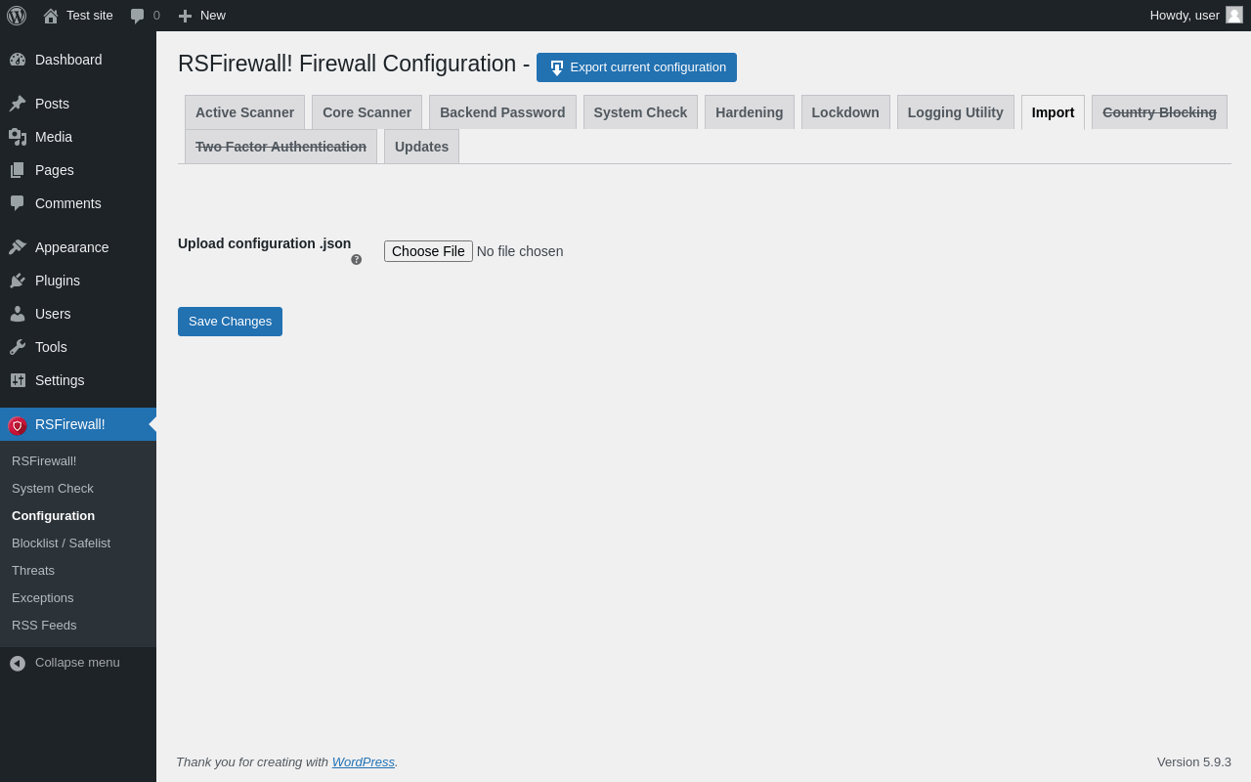Go to Threats submenu page
1251x782 pixels.
click(33, 570)
